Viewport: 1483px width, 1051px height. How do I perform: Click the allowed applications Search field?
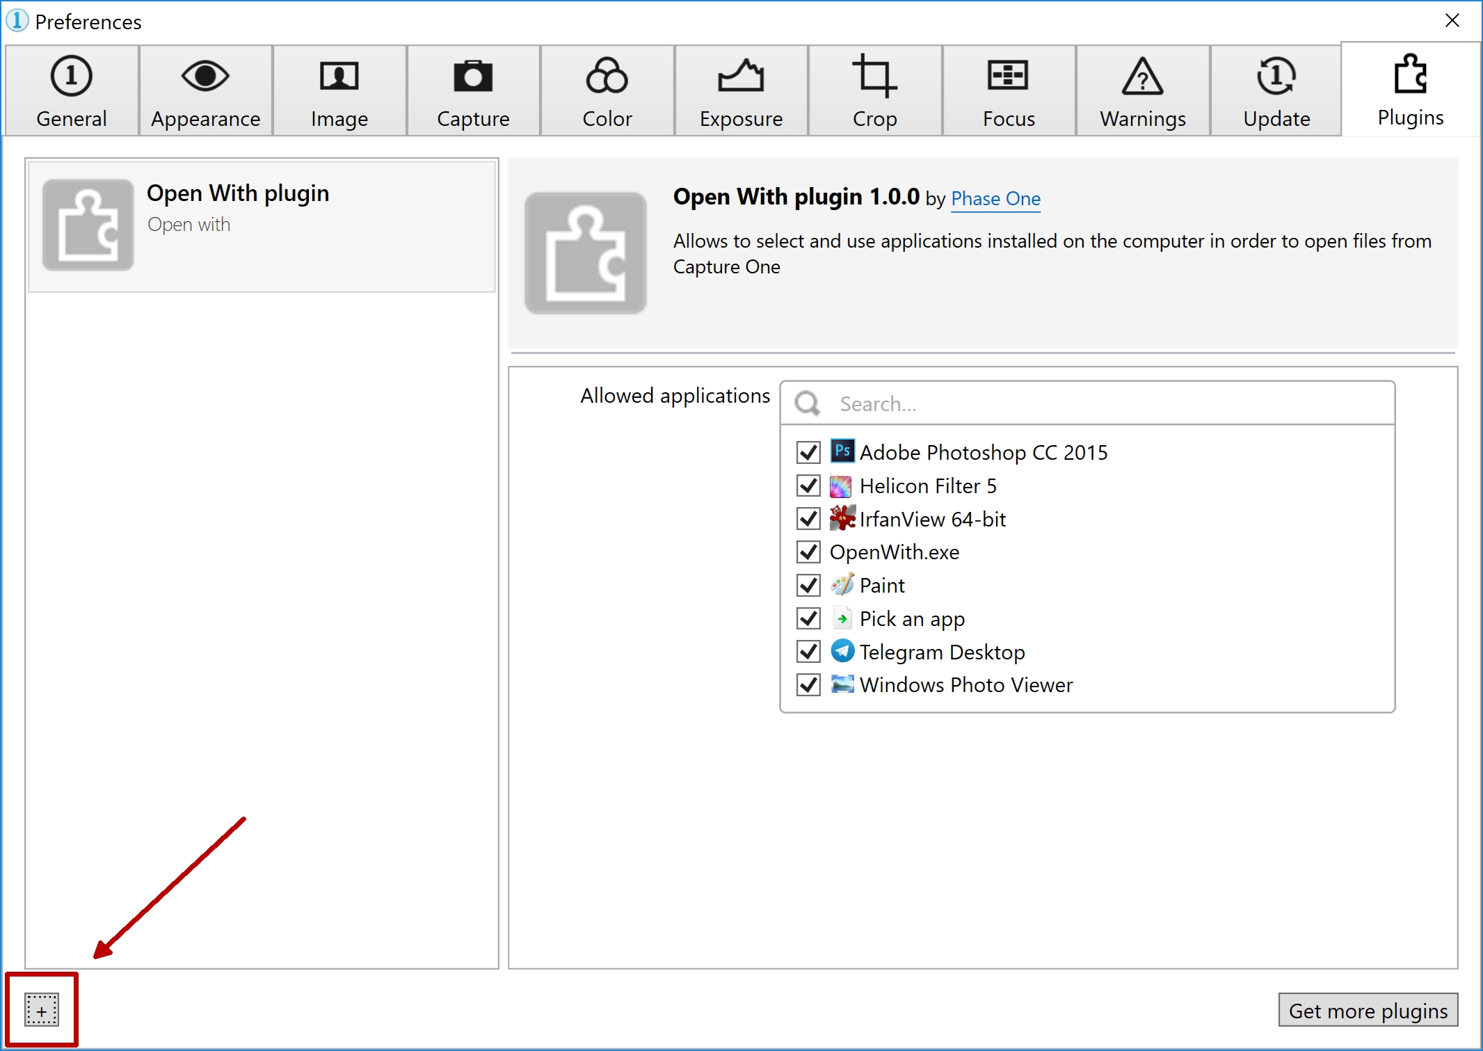point(1087,403)
